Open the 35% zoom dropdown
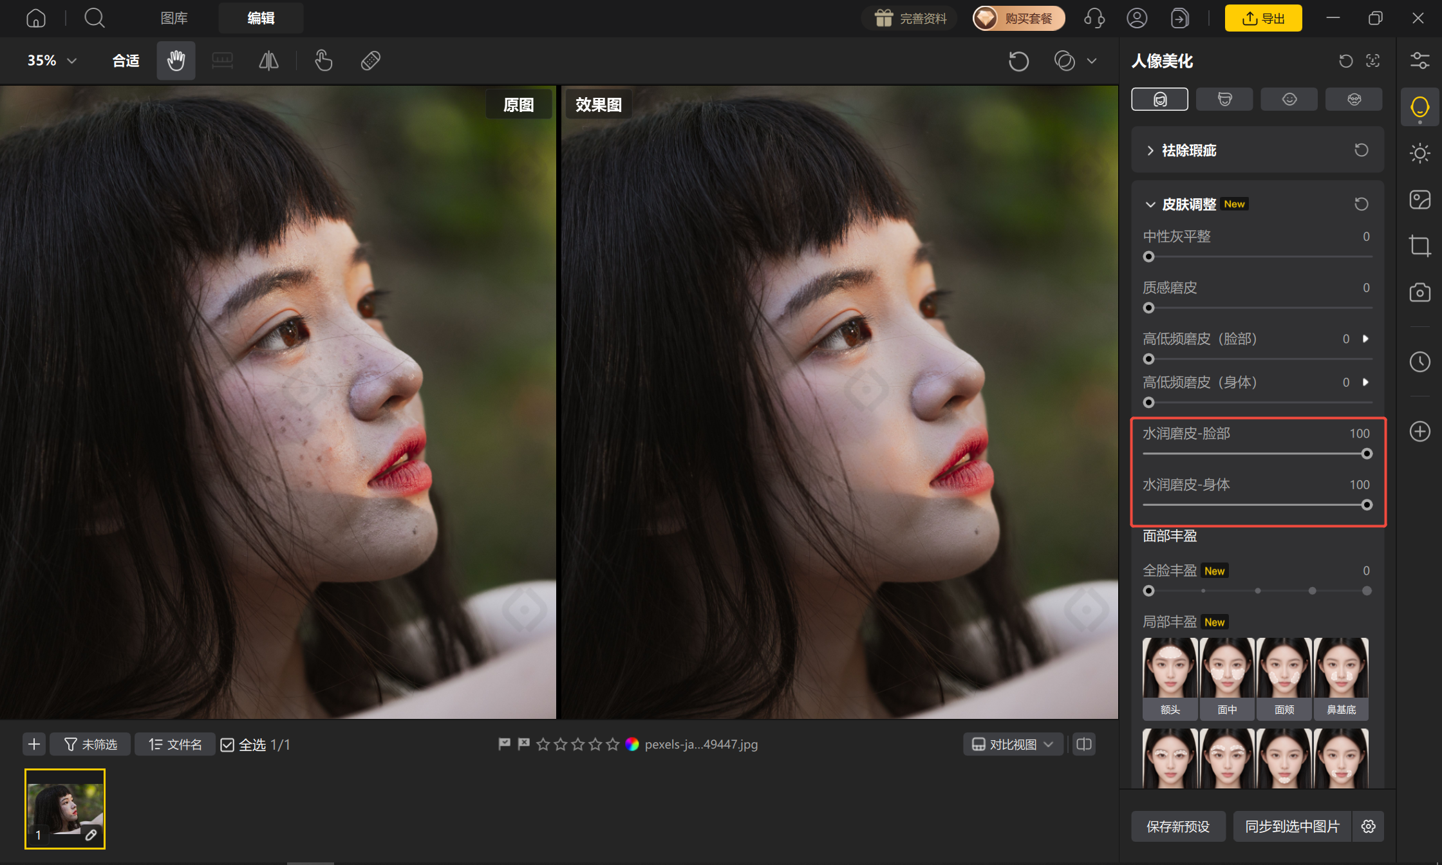 pyautogui.click(x=52, y=60)
